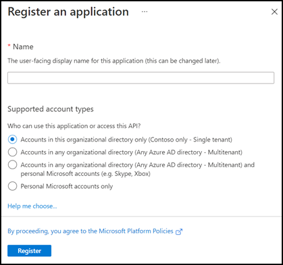Image resolution: width=283 pixels, height=265 pixels.
Task: Click the Who can use this application question text
Action: click(74, 126)
